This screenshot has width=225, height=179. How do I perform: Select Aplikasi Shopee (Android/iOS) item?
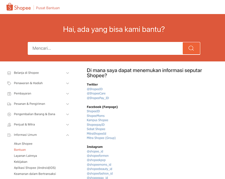click(x=35, y=168)
